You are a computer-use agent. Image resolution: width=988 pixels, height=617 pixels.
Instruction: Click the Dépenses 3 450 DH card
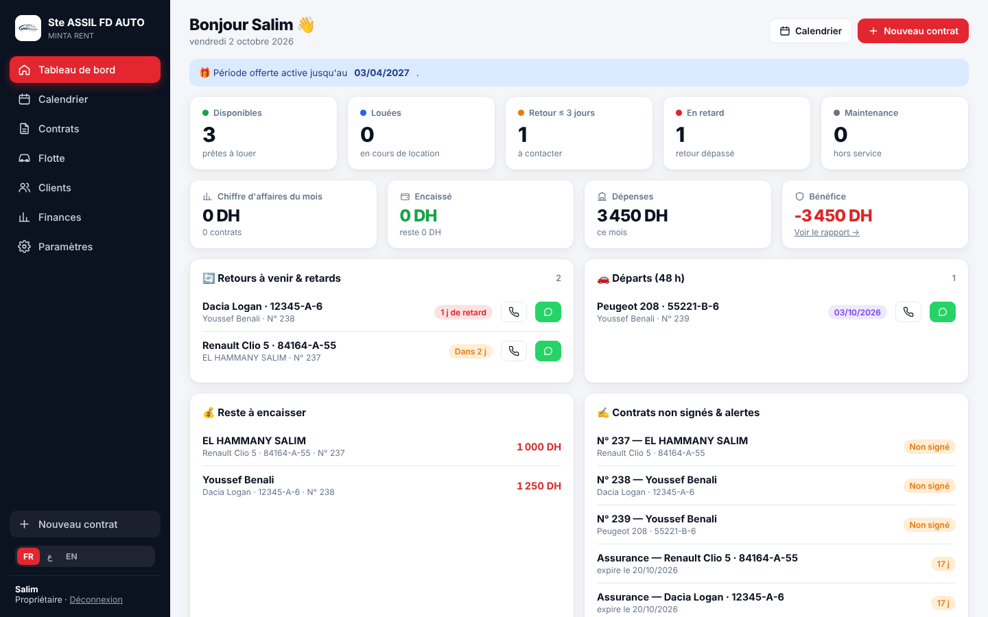(x=678, y=215)
